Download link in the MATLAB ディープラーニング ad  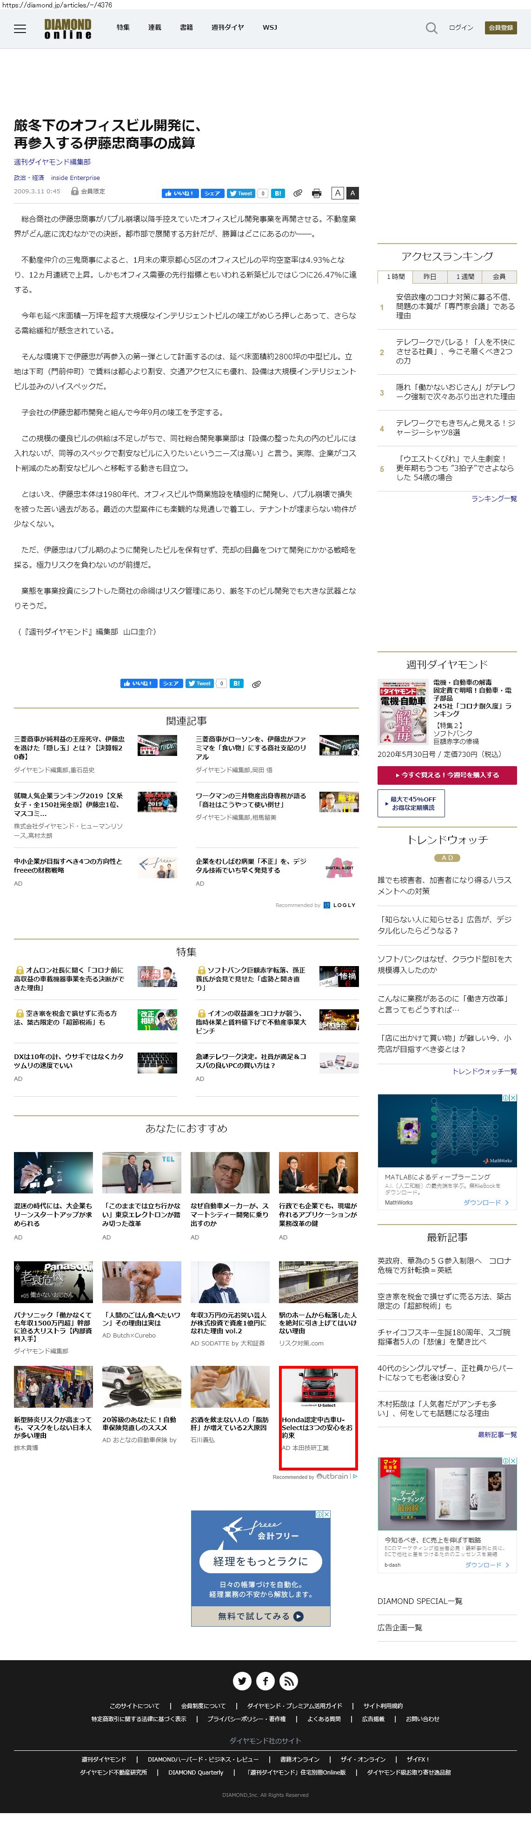pos(486,1203)
